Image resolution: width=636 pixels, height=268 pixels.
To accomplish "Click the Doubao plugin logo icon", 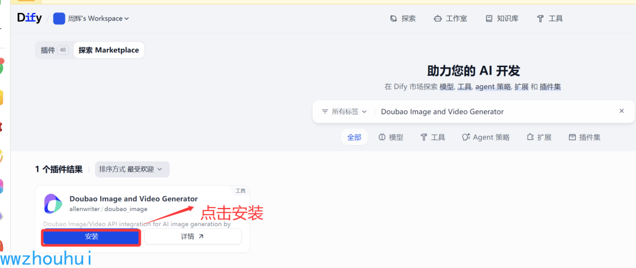I will click(53, 204).
